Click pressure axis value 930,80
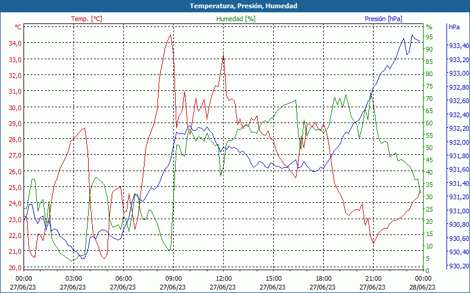Viewport: 470px width, 293px height. click(x=459, y=224)
